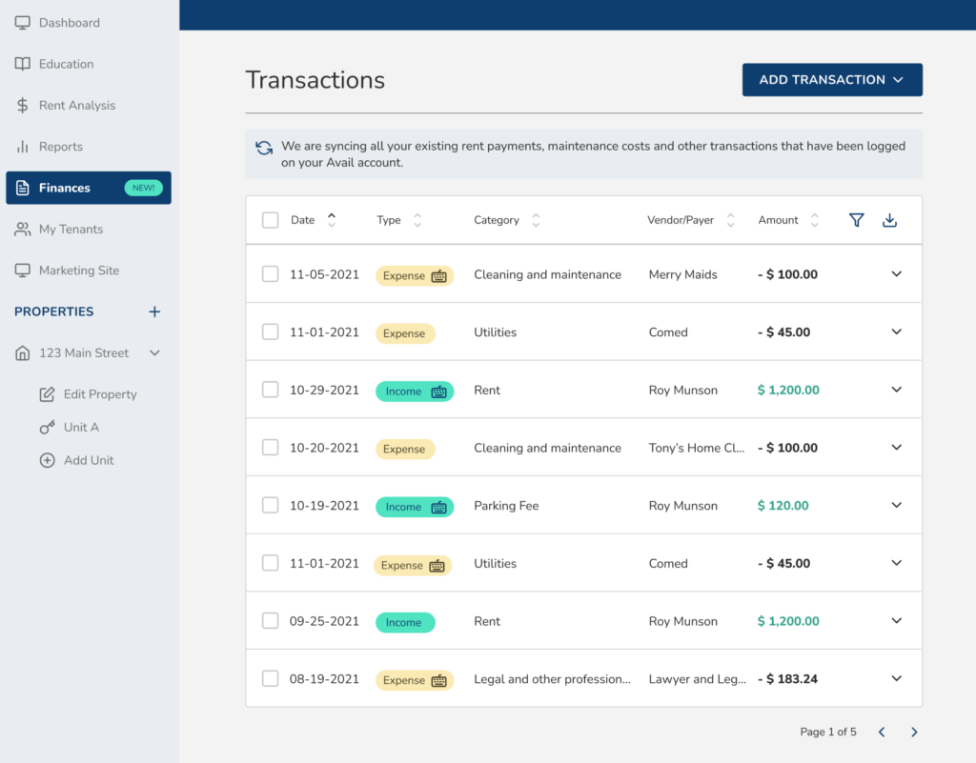Select the Edit Property pencil icon

coord(46,393)
